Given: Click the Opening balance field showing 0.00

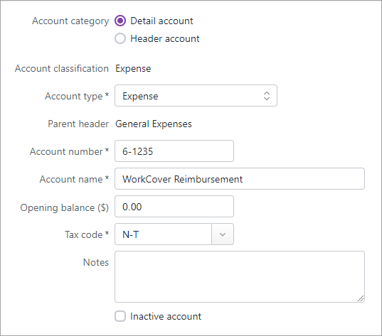Looking at the screenshot, I should (174, 206).
